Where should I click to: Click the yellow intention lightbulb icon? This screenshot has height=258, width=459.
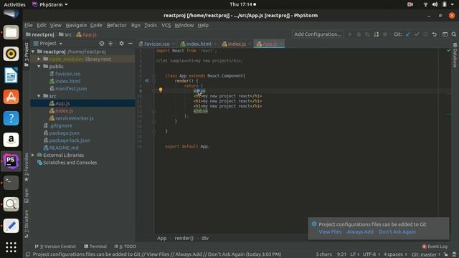[161, 90]
